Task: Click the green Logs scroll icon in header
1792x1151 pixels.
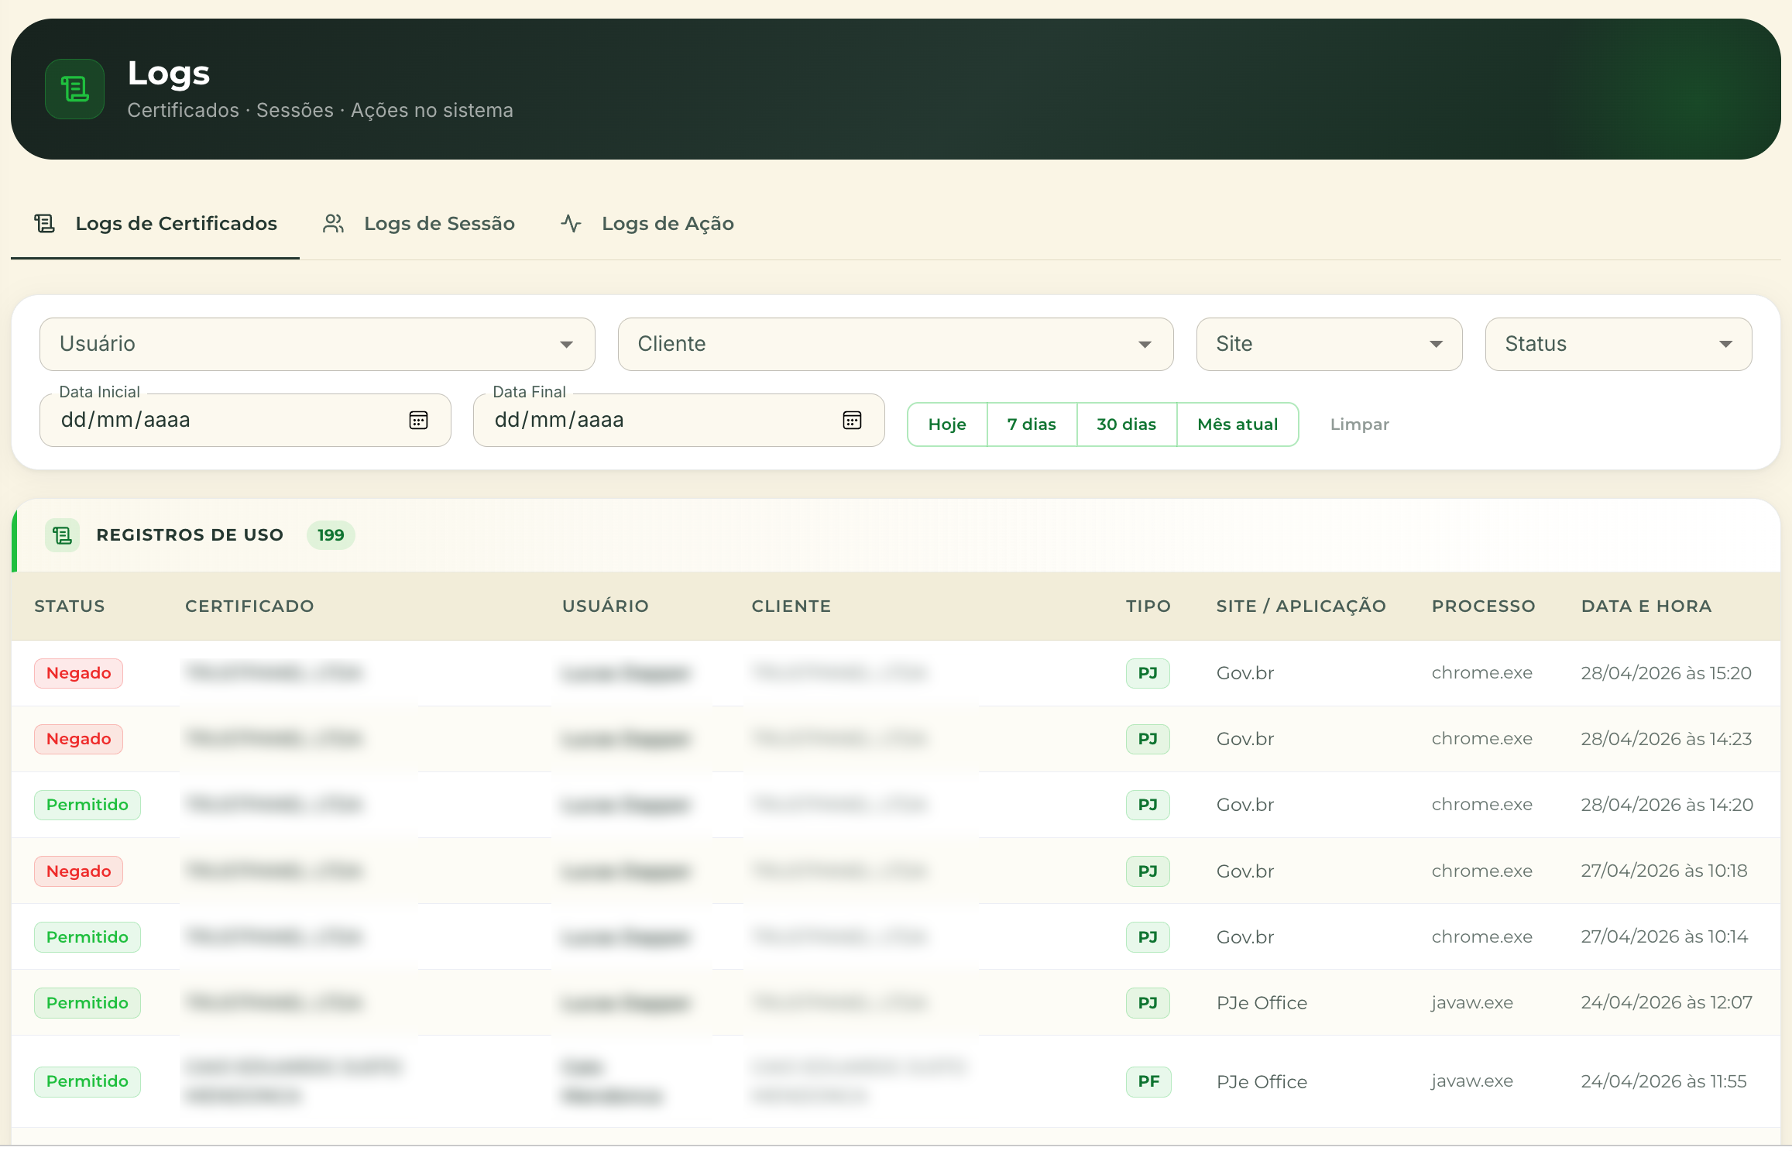Action: (75, 89)
